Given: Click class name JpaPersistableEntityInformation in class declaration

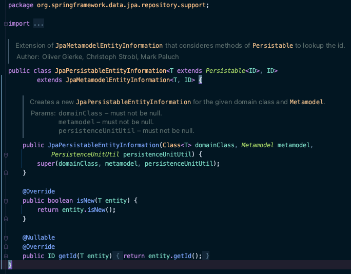Looking at the screenshot, I should coord(110,71).
